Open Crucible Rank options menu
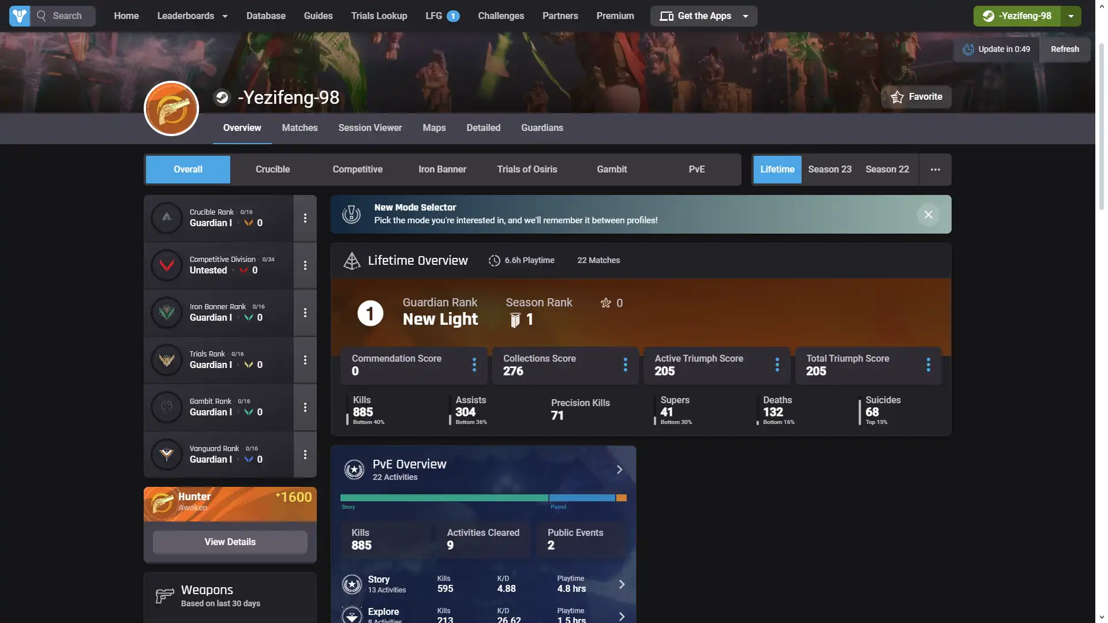The width and height of the screenshot is (1108, 623). [x=305, y=218]
